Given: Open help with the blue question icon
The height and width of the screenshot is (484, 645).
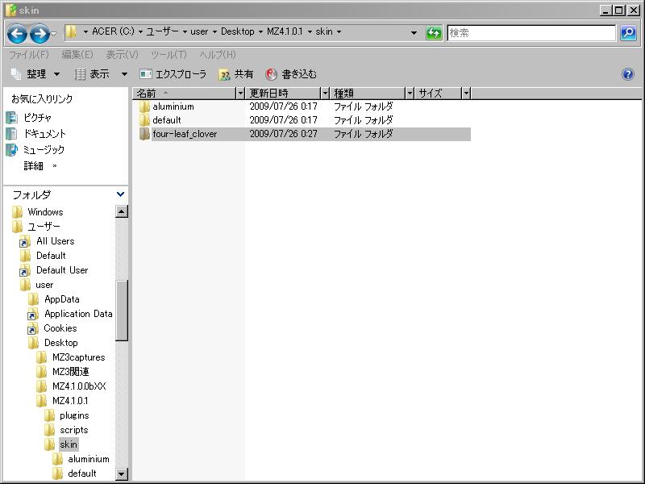Looking at the screenshot, I should point(628,74).
